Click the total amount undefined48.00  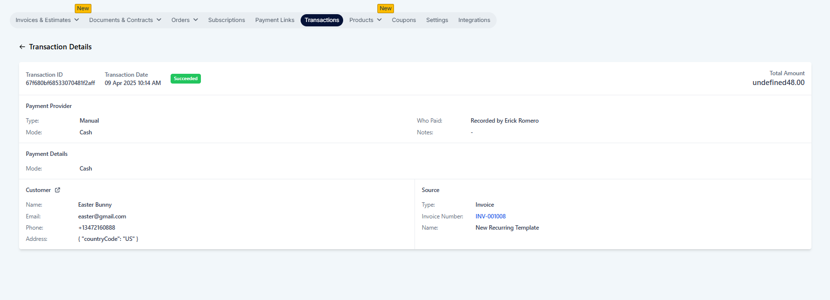779,83
